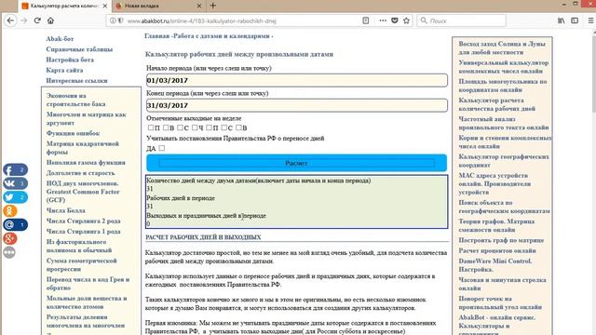Open the browser home page icon
Screen dimensions: 596x335
pyautogui.click(x=50, y=20)
